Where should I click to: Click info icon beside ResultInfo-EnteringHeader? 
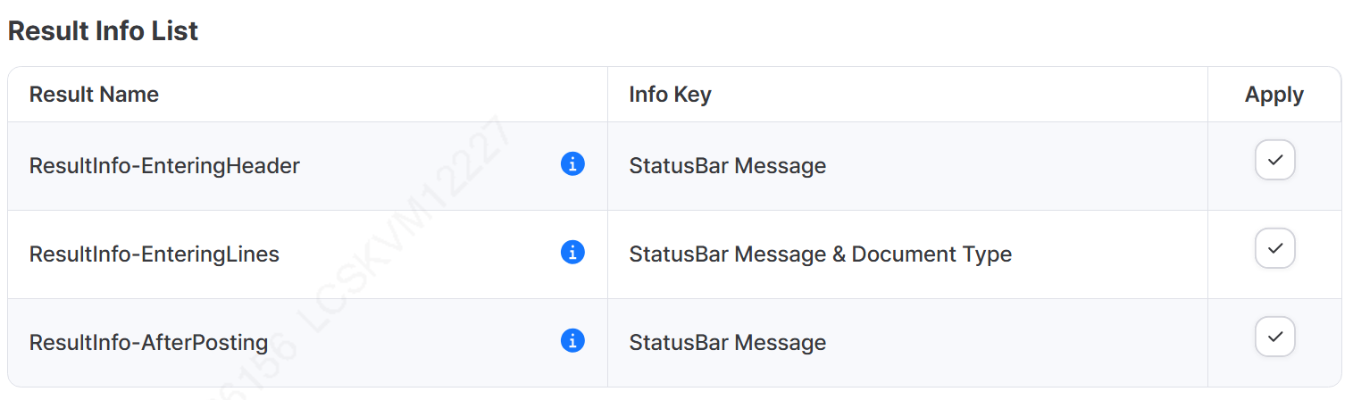572,164
